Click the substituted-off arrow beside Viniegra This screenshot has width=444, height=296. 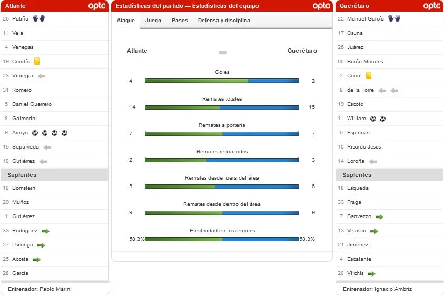click(x=42, y=76)
